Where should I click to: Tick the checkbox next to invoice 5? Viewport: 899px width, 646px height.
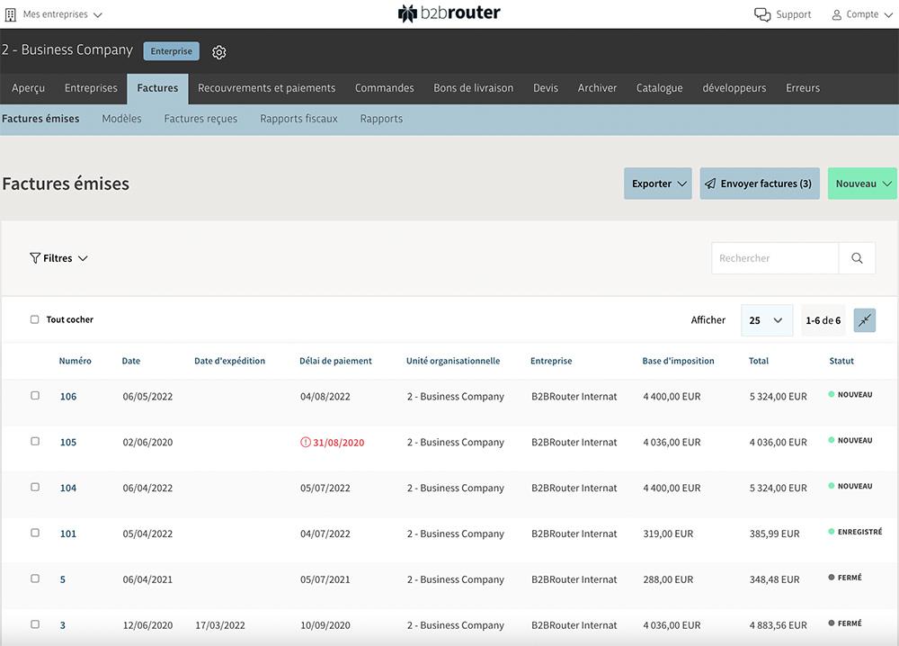pos(34,579)
